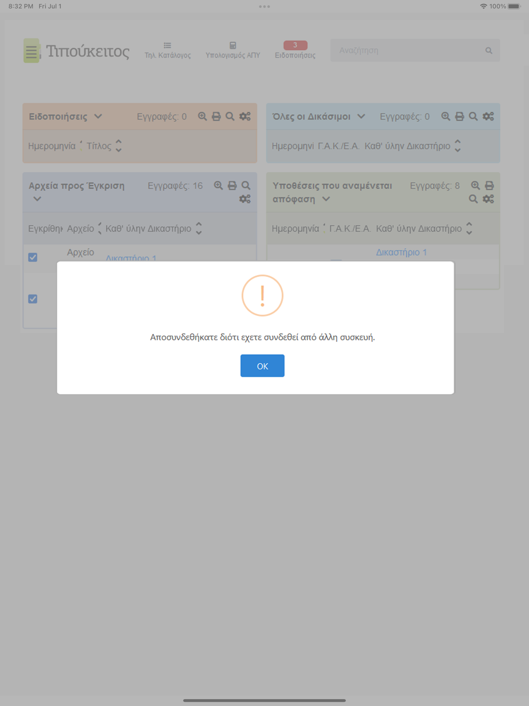Click search icon in Αρχεία προς Έγκριση panel
The height and width of the screenshot is (706, 529).
[246, 186]
